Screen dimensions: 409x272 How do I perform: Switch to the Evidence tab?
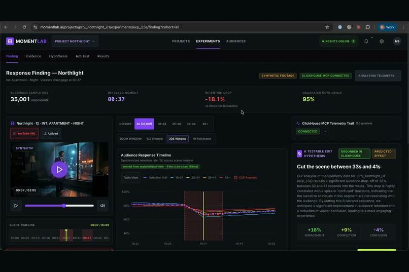click(x=33, y=56)
